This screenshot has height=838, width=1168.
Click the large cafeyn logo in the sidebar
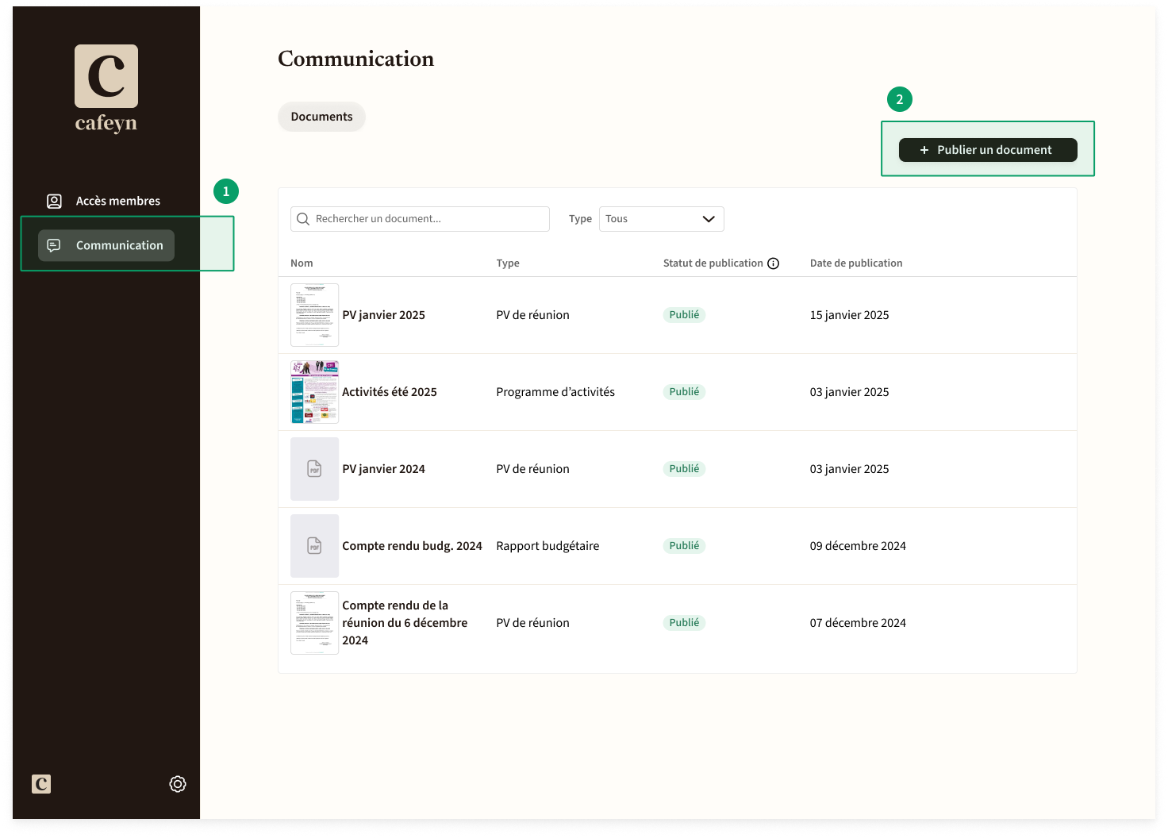coord(106,88)
